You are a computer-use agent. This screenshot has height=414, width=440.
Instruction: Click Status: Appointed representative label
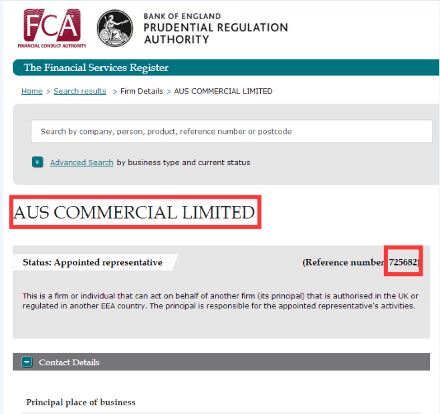click(x=92, y=262)
